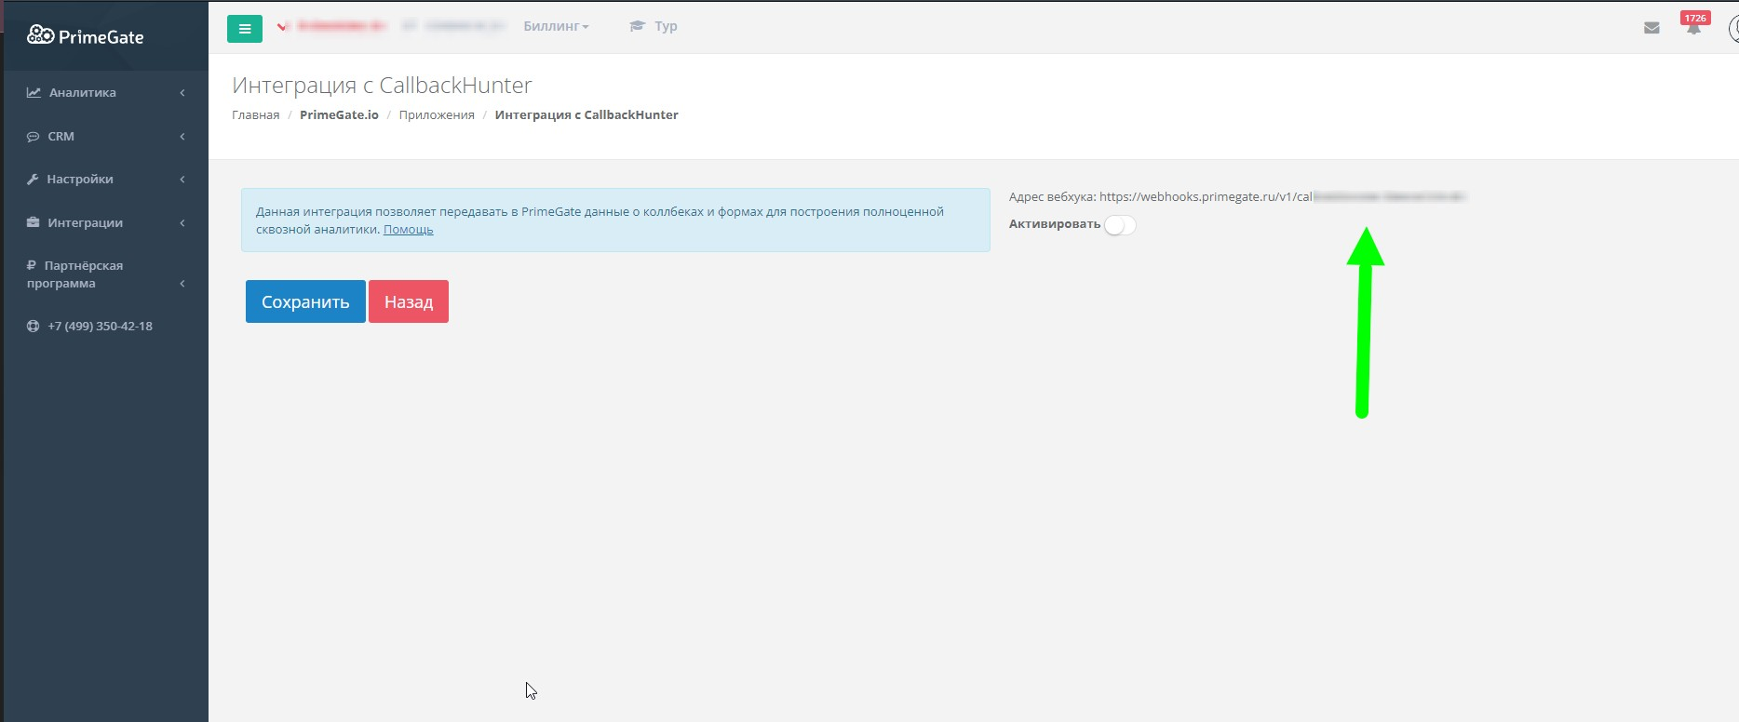The image size is (1739, 722).
Task: Expand the Интеграции menu chevron
Action: (x=182, y=222)
